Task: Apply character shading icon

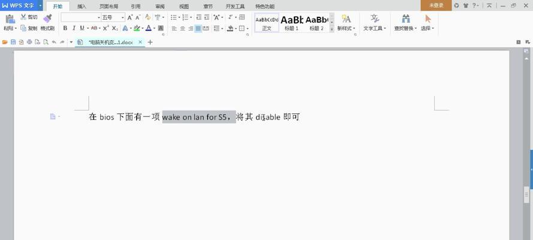Action: [161, 28]
